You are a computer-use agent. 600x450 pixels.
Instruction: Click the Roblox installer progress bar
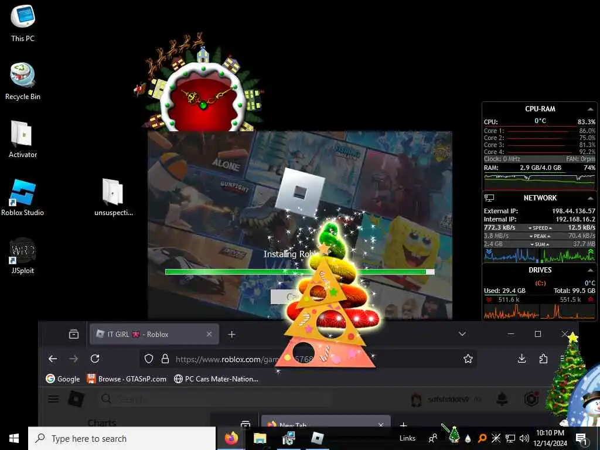(x=299, y=272)
